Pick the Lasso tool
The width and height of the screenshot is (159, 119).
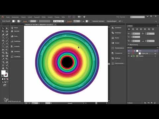[7, 31]
